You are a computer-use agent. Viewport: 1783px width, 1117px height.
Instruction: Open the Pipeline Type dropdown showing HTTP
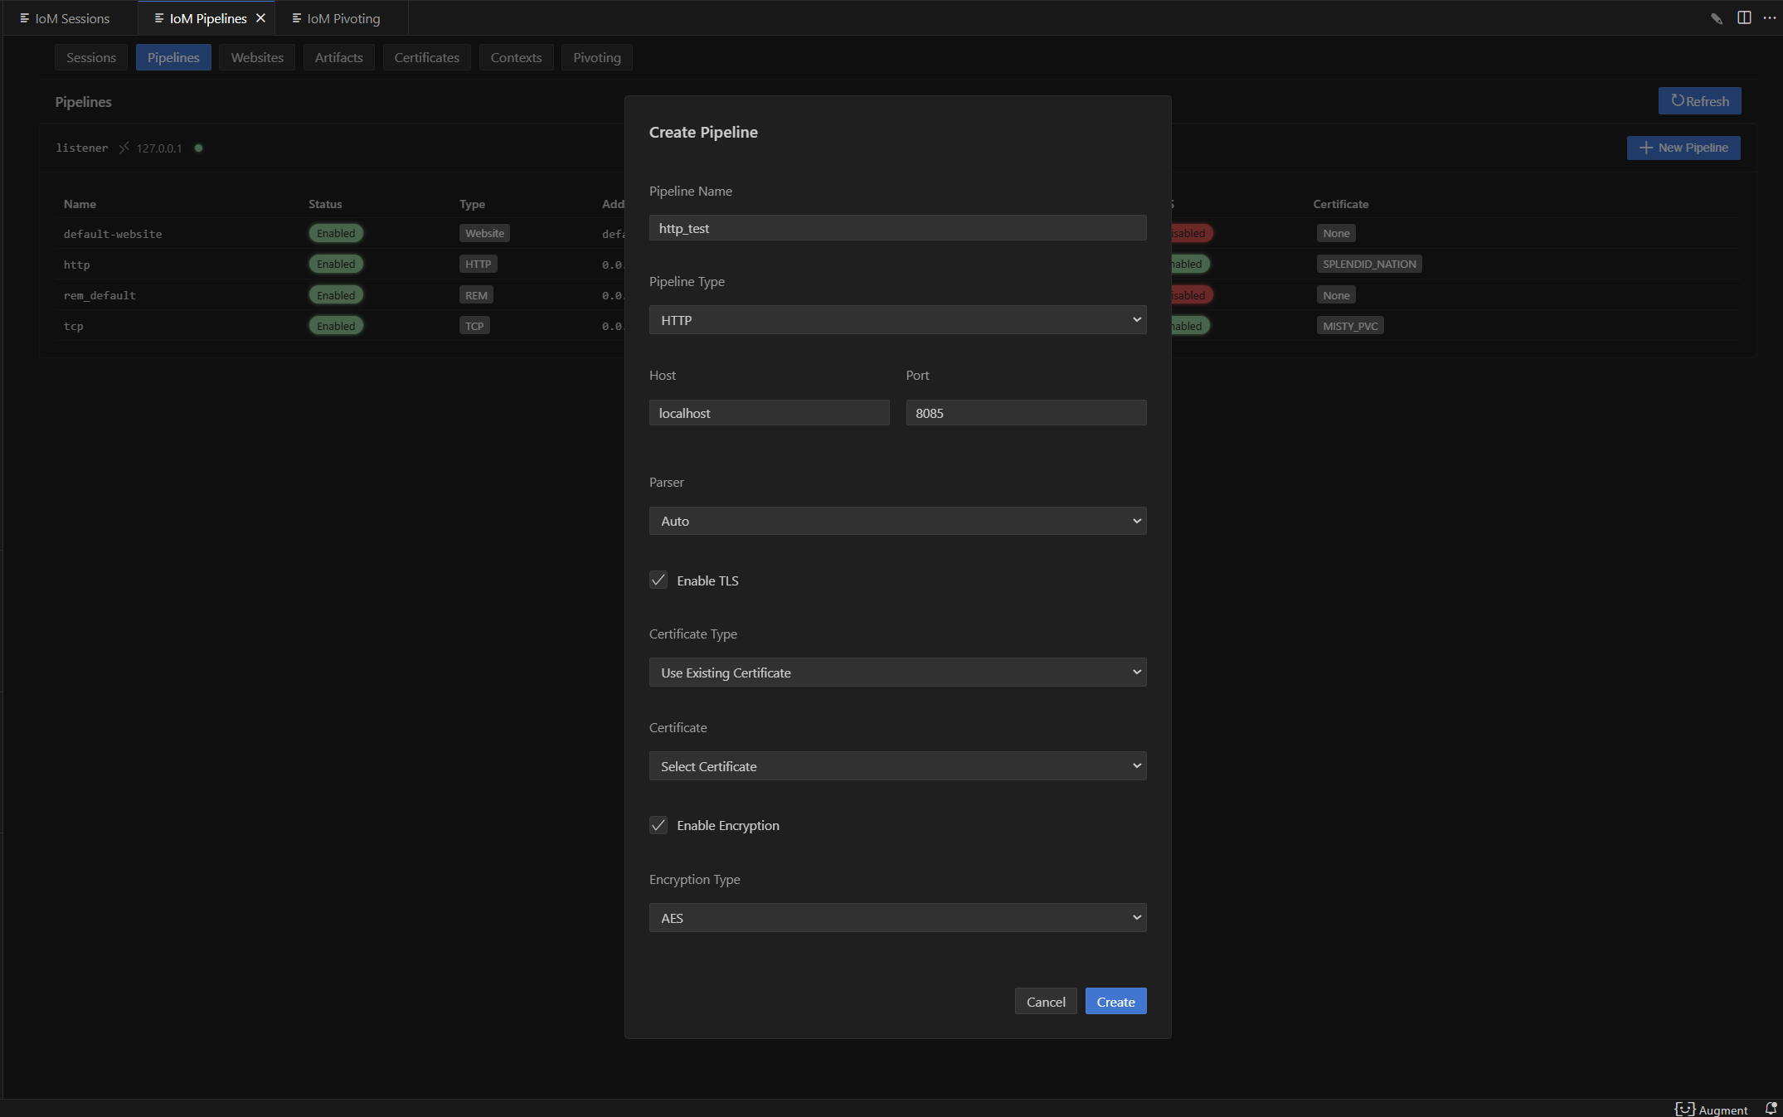(x=897, y=320)
